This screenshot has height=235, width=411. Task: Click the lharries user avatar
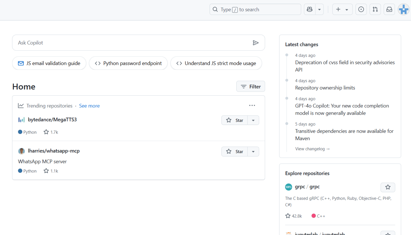click(x=21, y=151)
